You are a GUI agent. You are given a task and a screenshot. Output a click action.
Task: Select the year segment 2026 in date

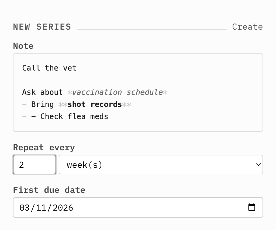click(x=63, y=208)
